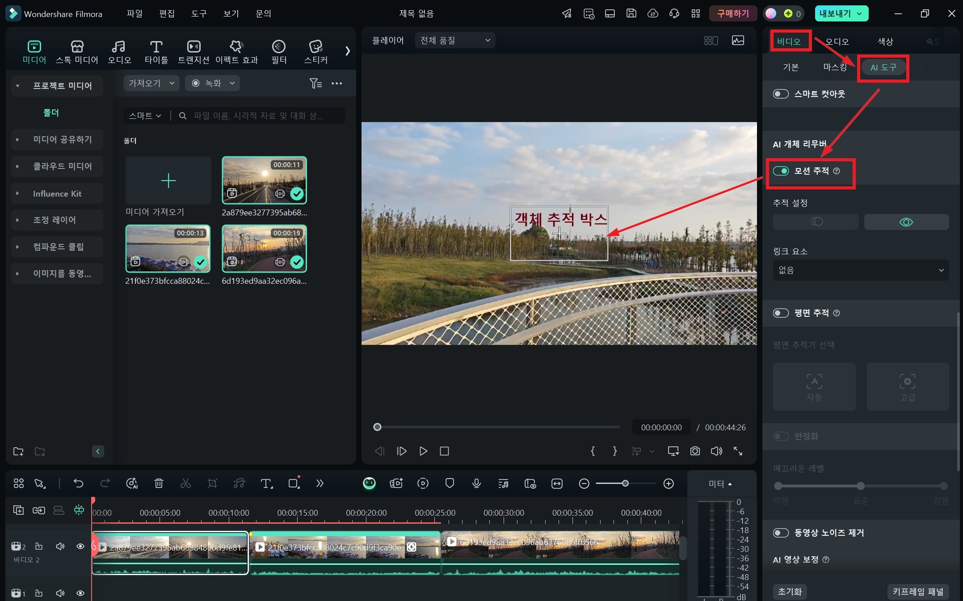963x601 pixels.
Task: Open the 트랜지션 panel
Action: pos(193,52)
